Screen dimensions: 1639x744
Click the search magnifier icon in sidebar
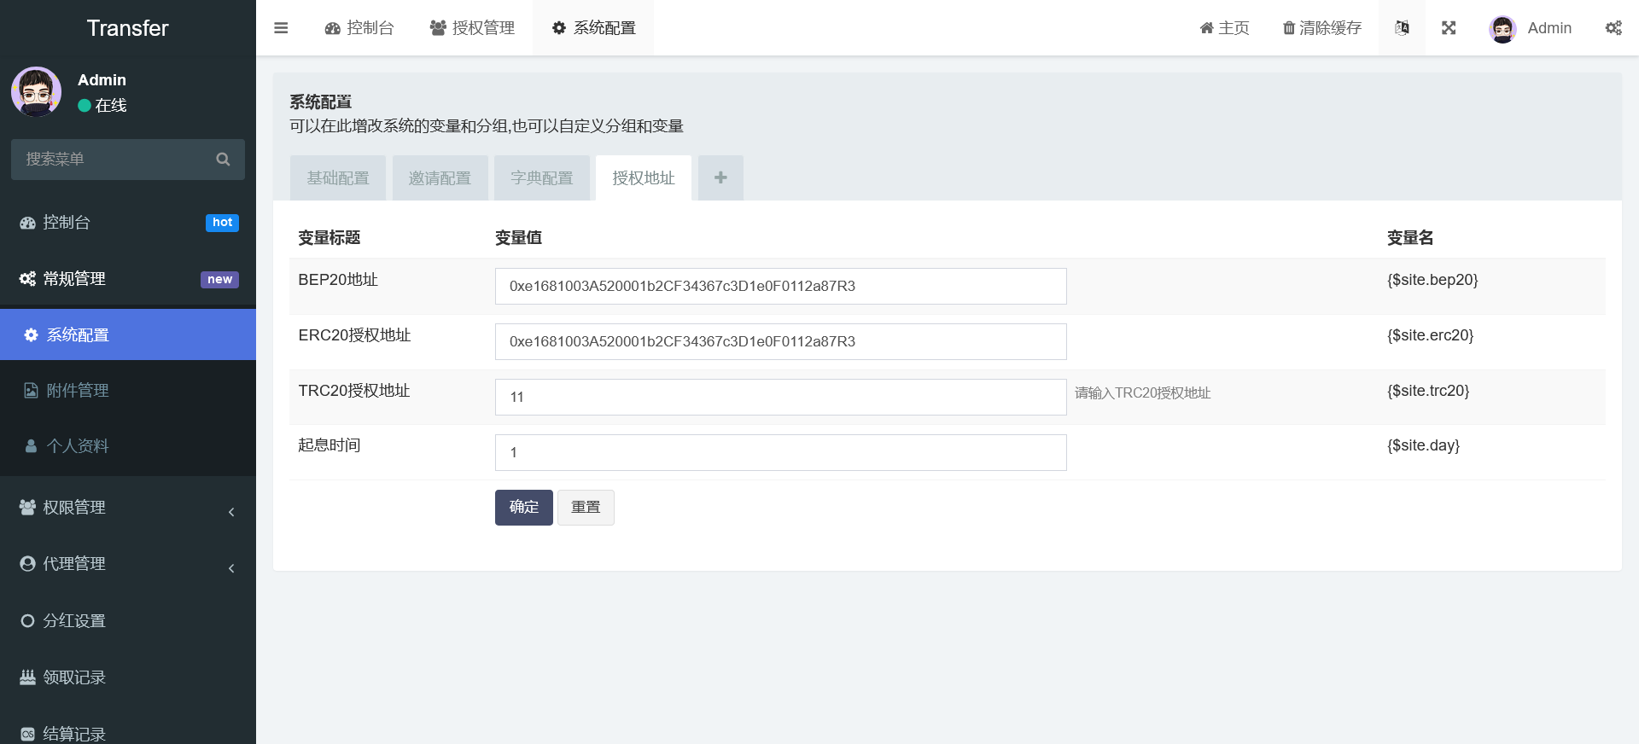point(223,160)
